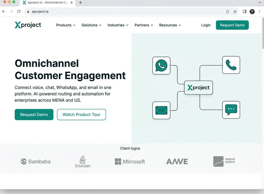This screenshot has width=264, height=194.
Task: Close the xproject.io browser tab
Action: (x=72, y=3)
